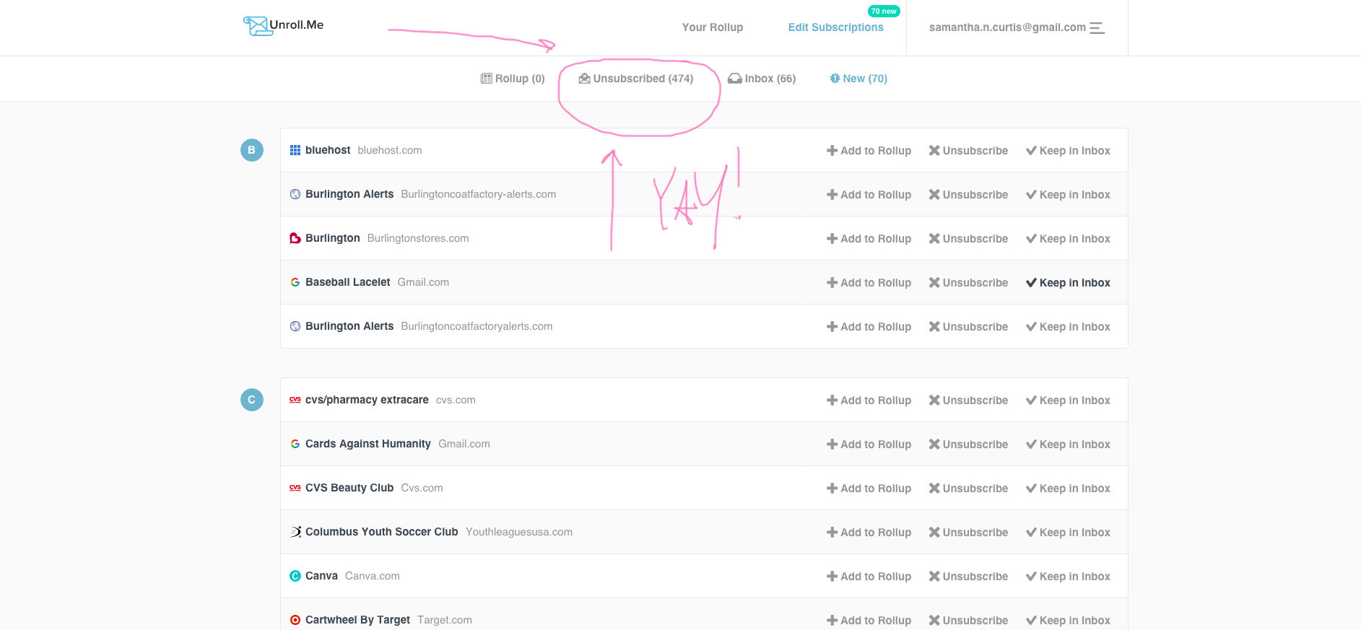Click the Canva circular logo icon
The image size is (1361, 630).
[295, 576]
